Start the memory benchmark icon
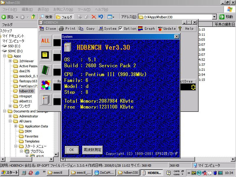236x177 pixels. (x=46, y=70)
